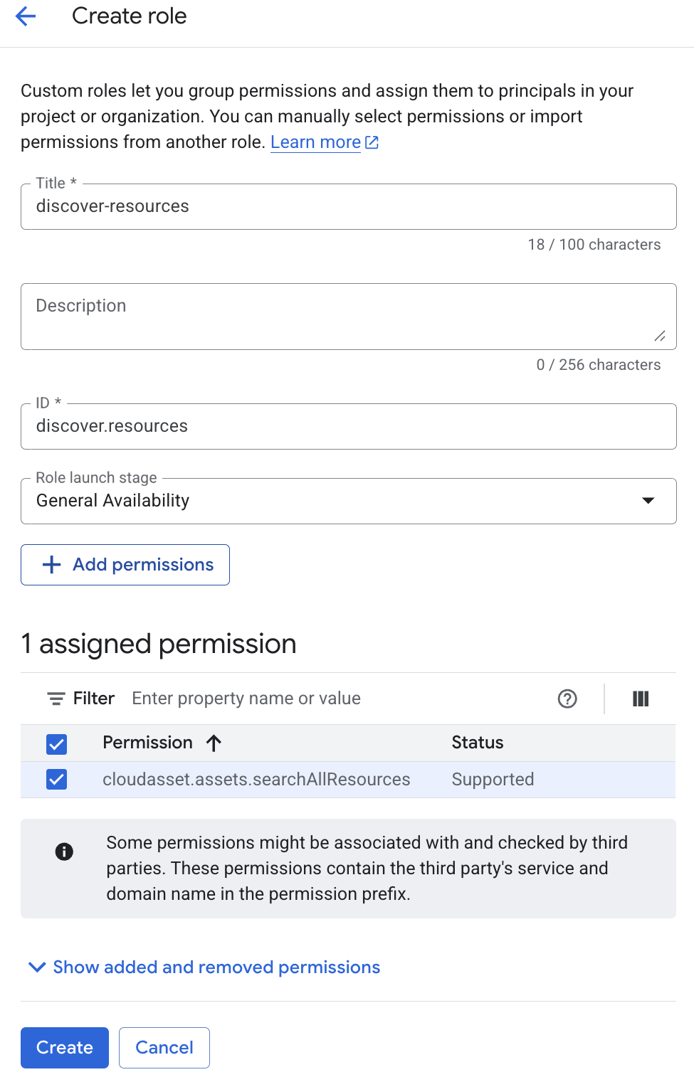This screenshot has height=1077, width=694.
Task: Click the filter help question mark icon
Action: [567, 699]
